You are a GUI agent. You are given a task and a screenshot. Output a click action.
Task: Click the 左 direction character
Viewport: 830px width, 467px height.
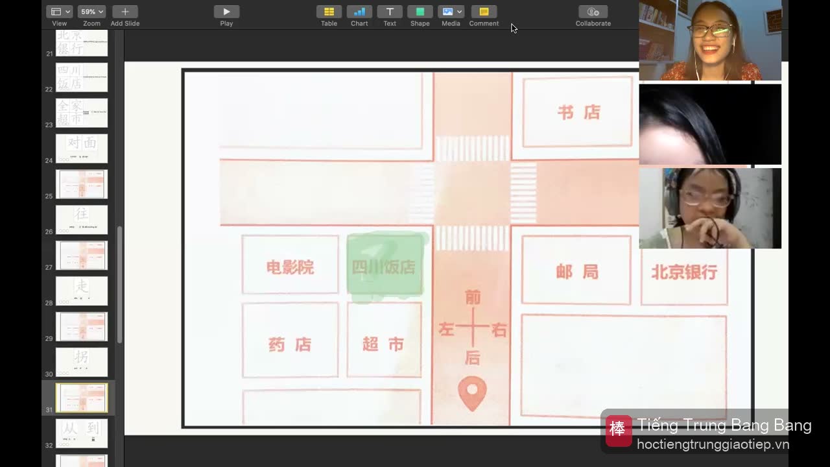pyautogui.click(x=446, y=329)
